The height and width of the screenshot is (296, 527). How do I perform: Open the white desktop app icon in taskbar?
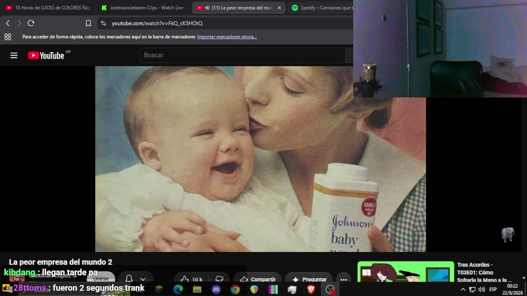point(292,289)
